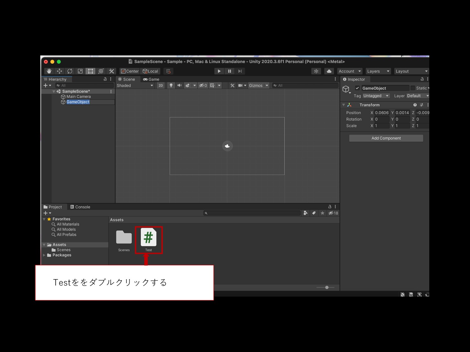Search by label icon in Project
The width and height of the screenshot is (470, 352).
point(314,213)
